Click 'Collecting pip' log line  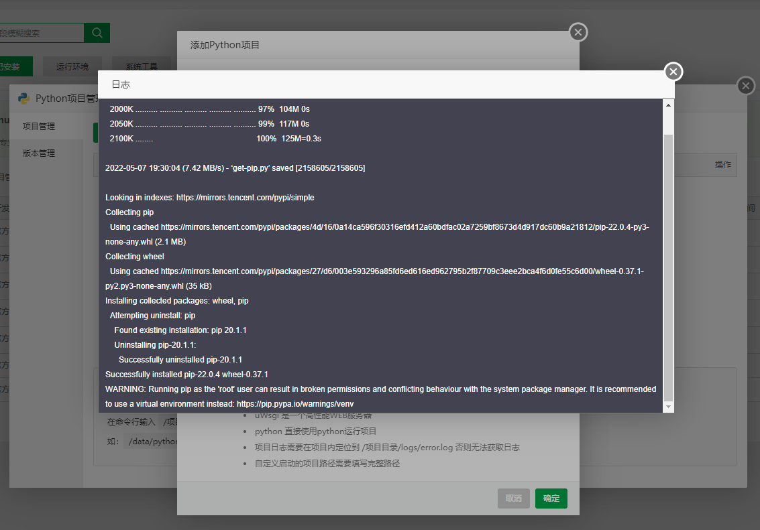tap(129, 212)
